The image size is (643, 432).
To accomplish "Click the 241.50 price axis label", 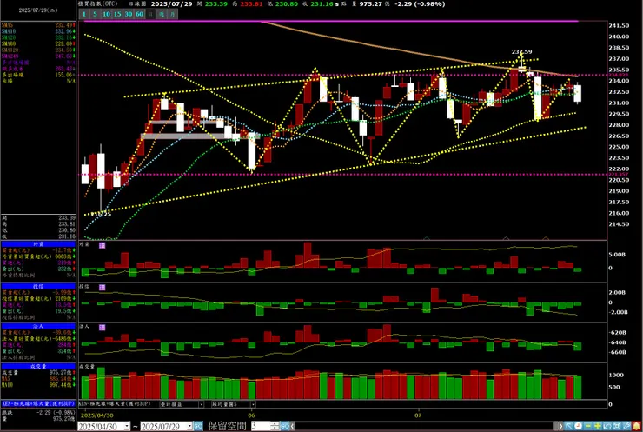I will (619, 25).
